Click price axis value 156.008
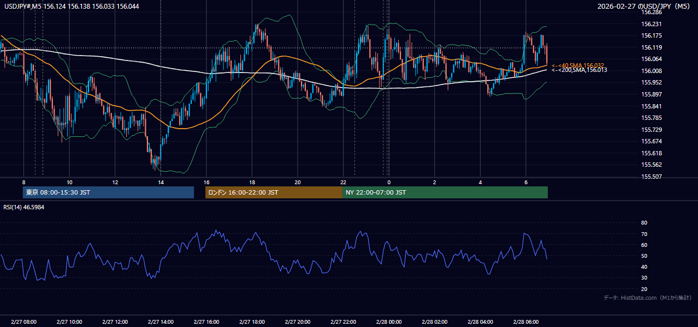Screen dimensions: 698x327 652,71
